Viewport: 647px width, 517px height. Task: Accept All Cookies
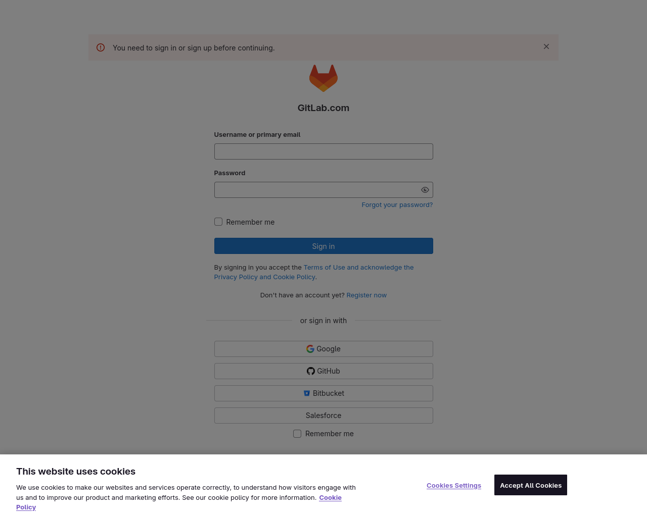[531, 485]
